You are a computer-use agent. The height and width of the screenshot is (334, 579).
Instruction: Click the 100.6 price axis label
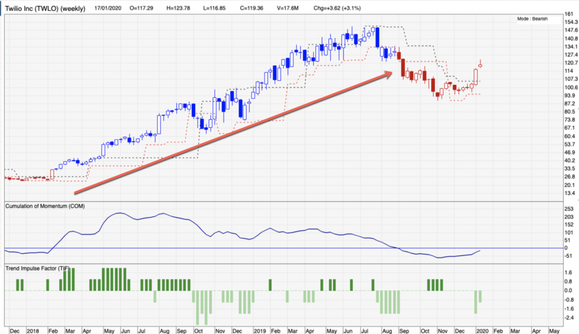coord(571,88)
